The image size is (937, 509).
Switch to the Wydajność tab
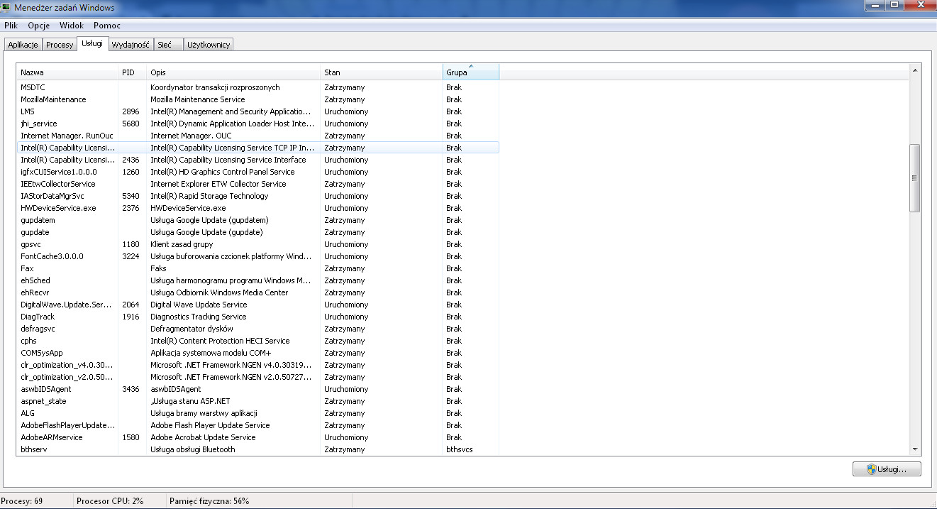(x=131, y=45)
